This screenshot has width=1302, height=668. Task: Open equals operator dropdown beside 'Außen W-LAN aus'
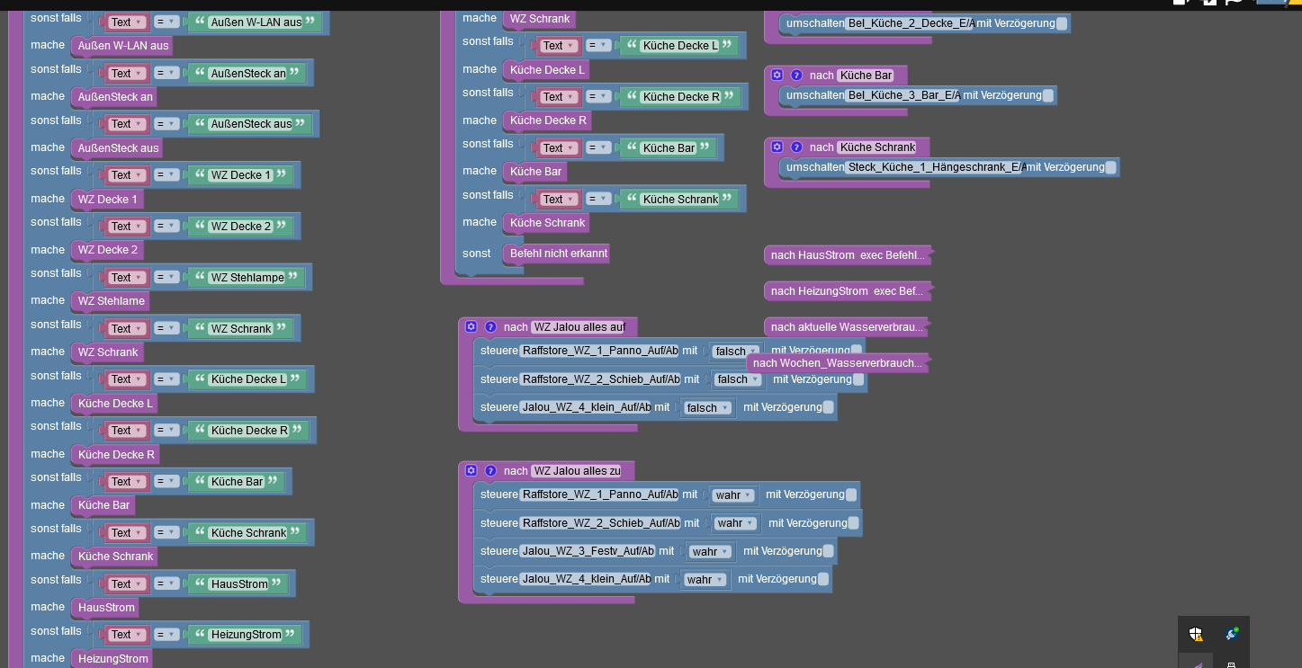point(167,22)
